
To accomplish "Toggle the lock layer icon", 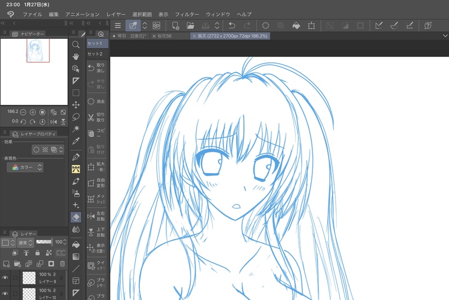I will [37, 253].
